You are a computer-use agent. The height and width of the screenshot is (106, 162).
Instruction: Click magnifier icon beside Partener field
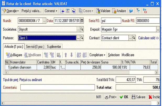tap(82, 38)
